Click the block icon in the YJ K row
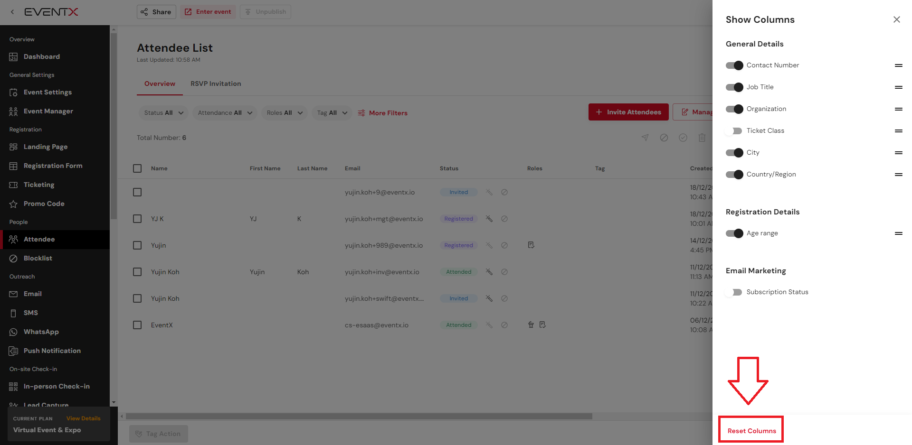Image resolution: width=912 pixels, height=445 pixels. tap(504, 219)
